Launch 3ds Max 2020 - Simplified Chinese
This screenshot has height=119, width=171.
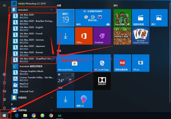tap(34, 60)
